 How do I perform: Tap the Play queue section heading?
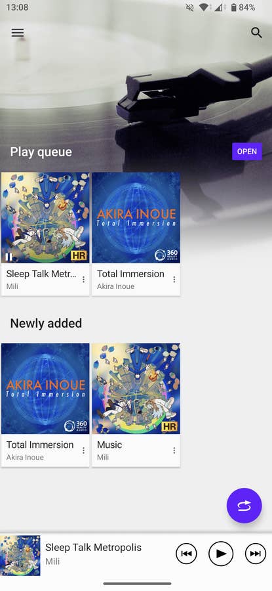point(41,152)
